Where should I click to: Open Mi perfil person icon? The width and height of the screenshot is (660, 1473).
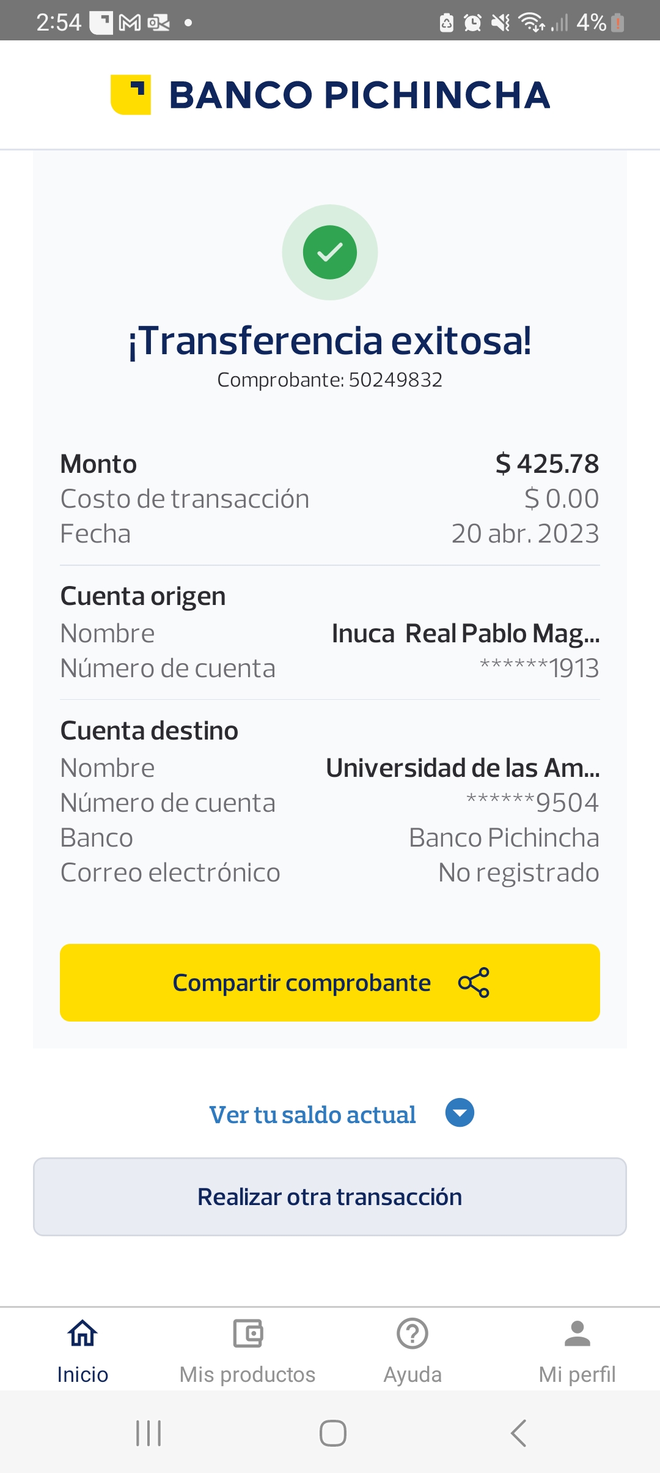click(577, 1334)
